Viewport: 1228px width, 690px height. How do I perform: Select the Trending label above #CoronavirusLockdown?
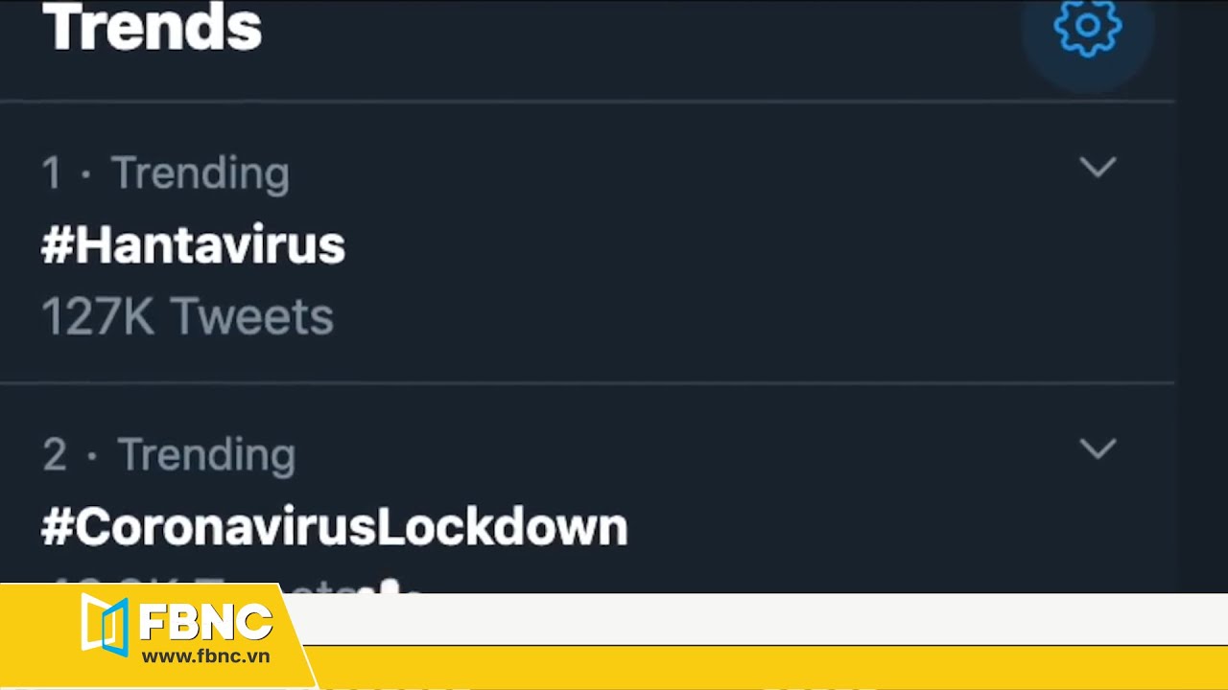point(205,455)
